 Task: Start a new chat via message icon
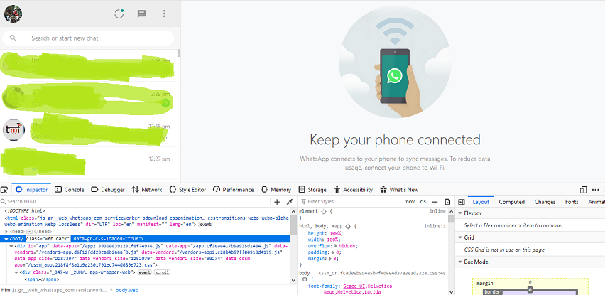tap(141, 14)
